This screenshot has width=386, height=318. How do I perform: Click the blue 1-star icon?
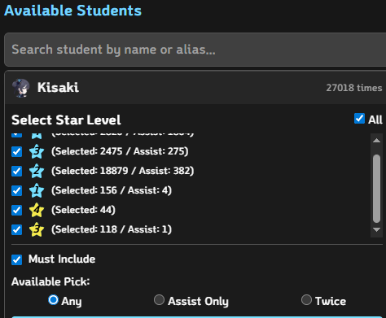(x=37, y=190)
